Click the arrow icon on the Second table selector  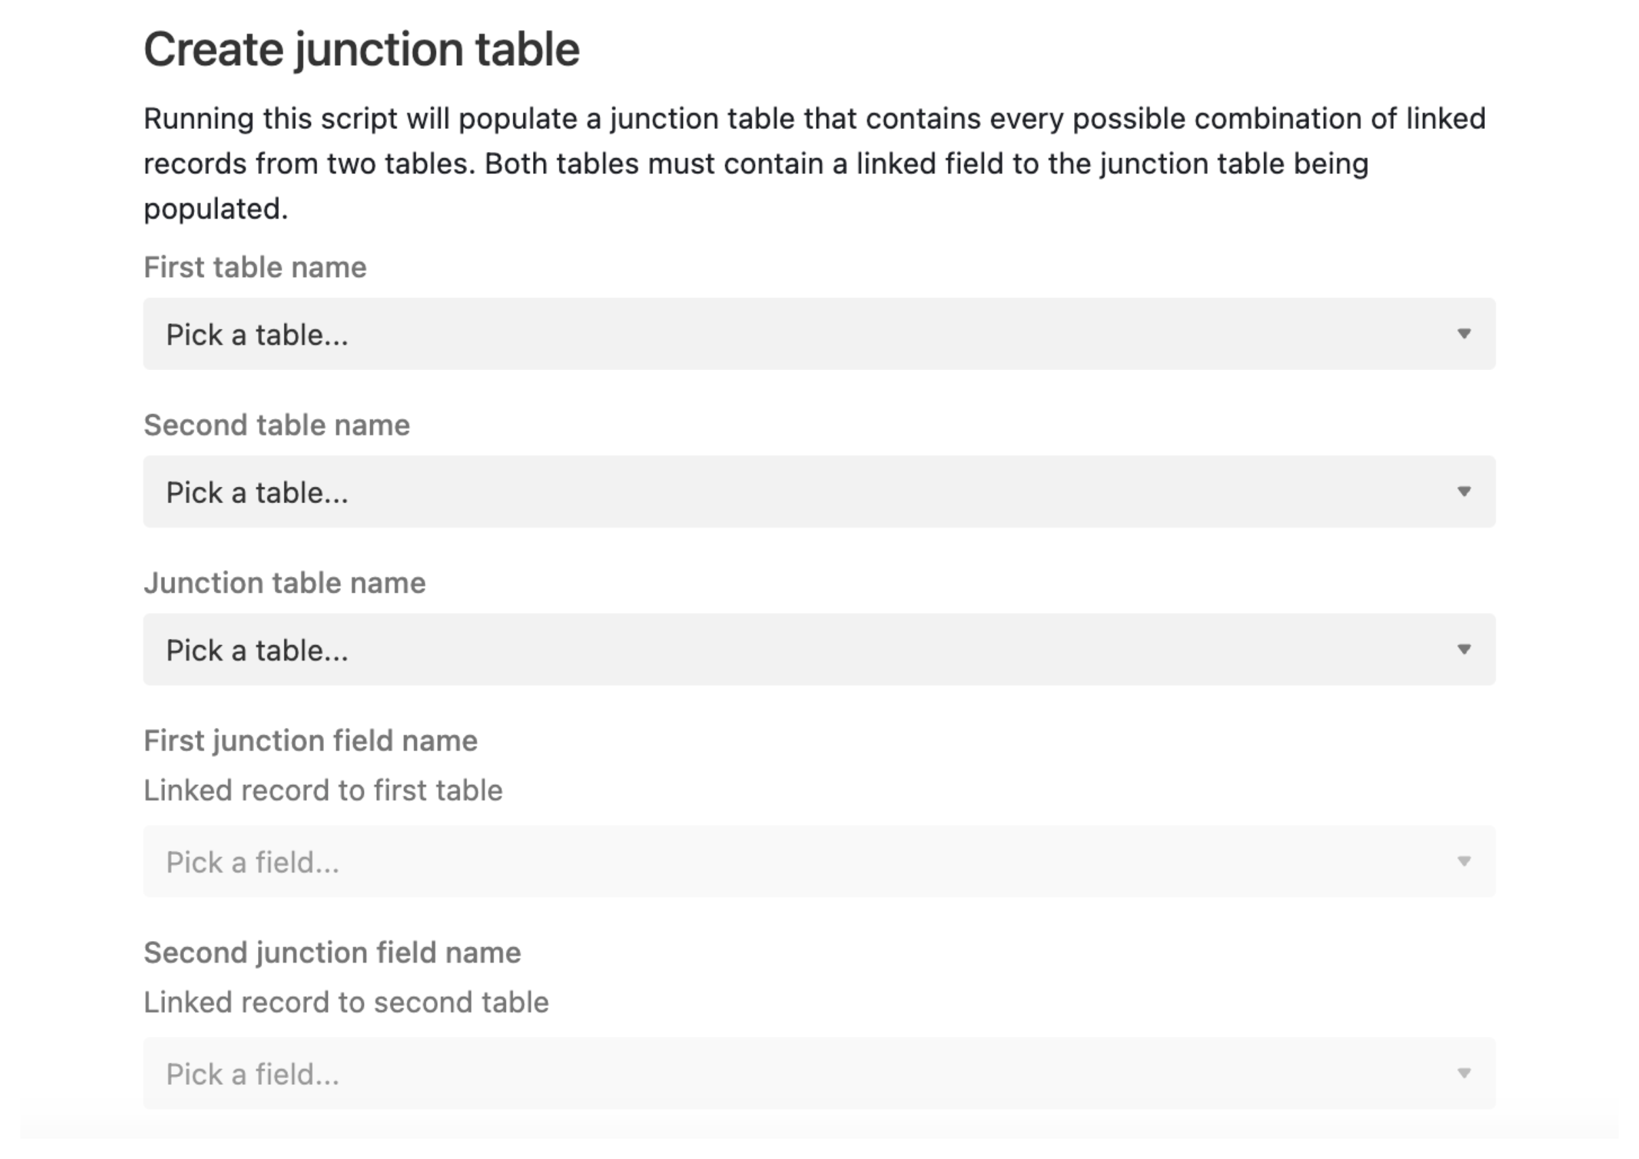1464,491
